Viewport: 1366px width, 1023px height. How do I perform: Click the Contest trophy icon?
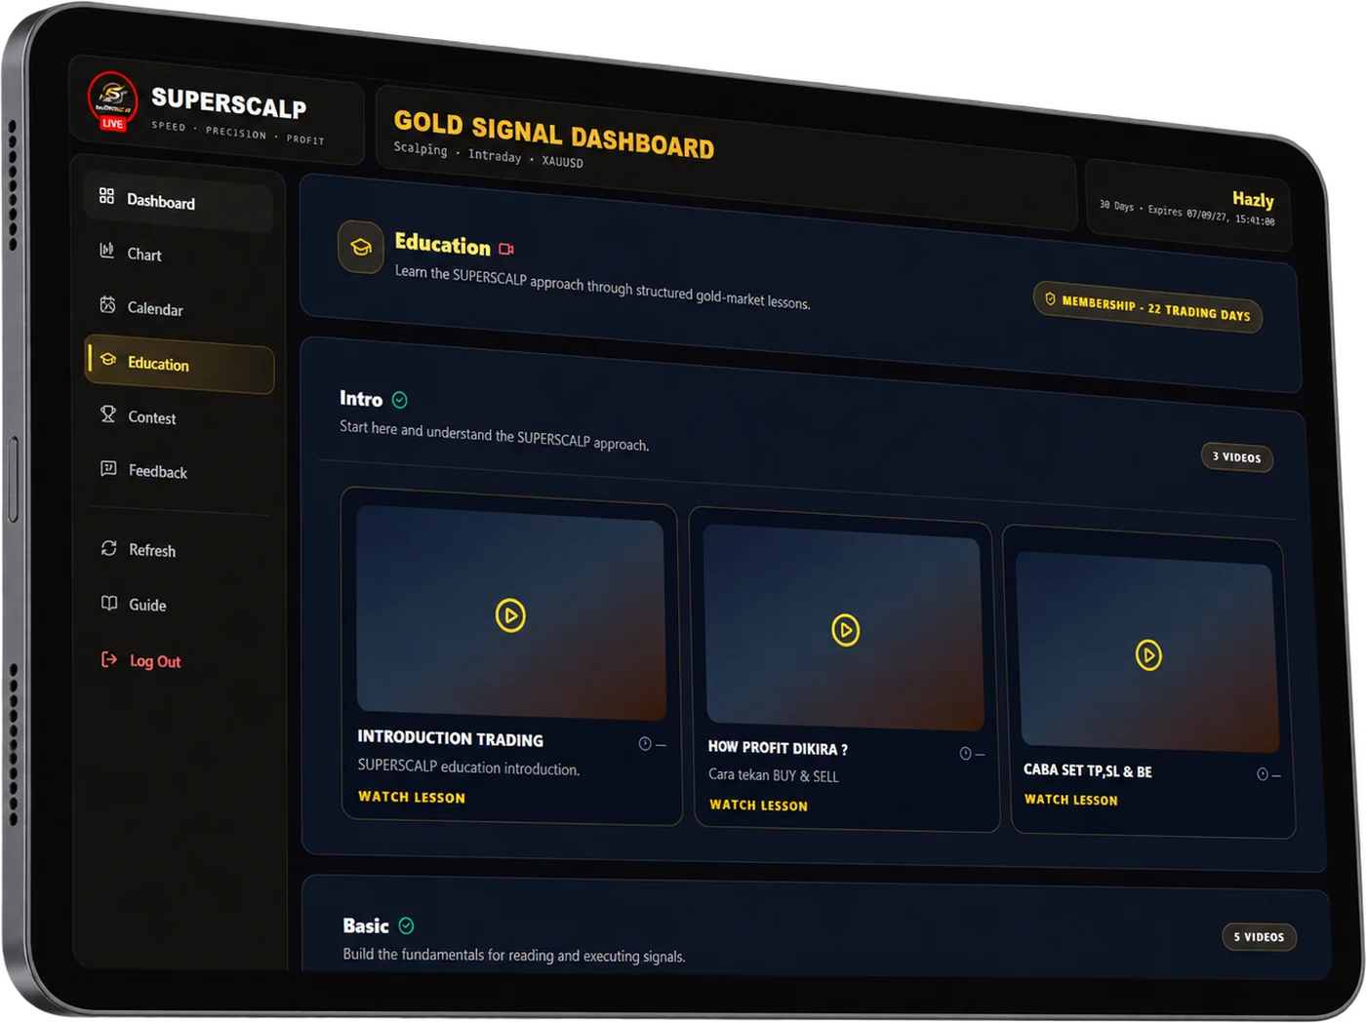(x=108, y=414)
